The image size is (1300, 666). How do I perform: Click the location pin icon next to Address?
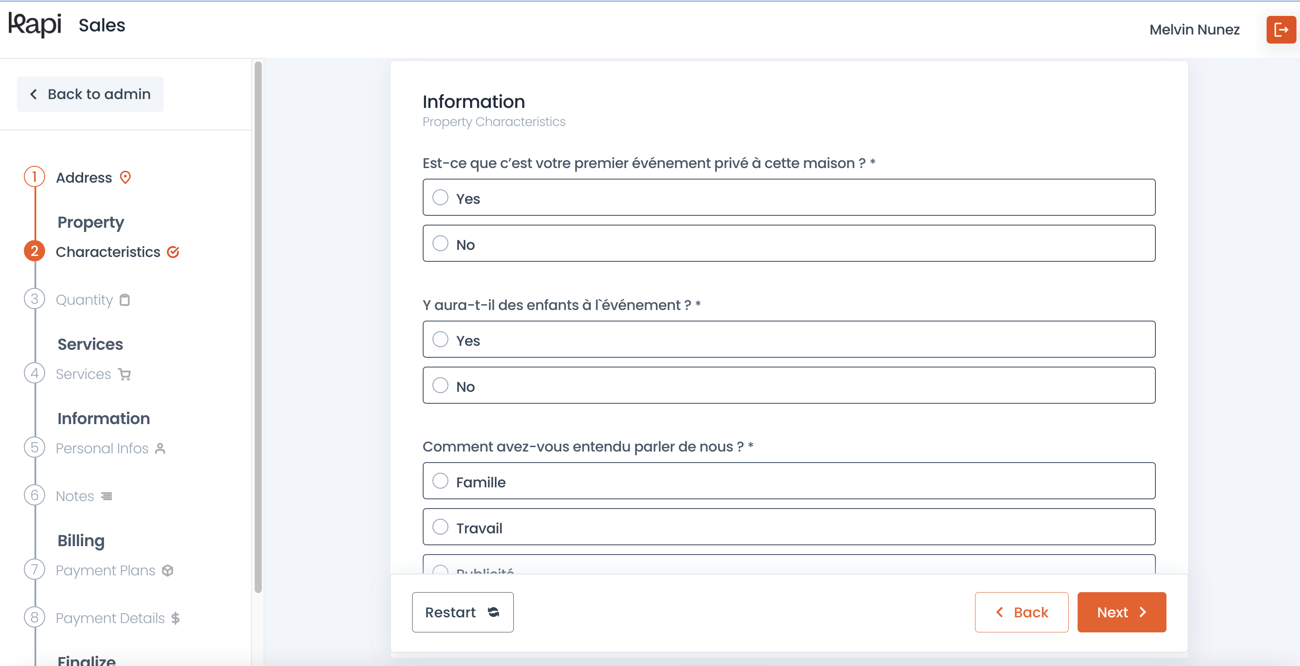(x=125, y=178)
